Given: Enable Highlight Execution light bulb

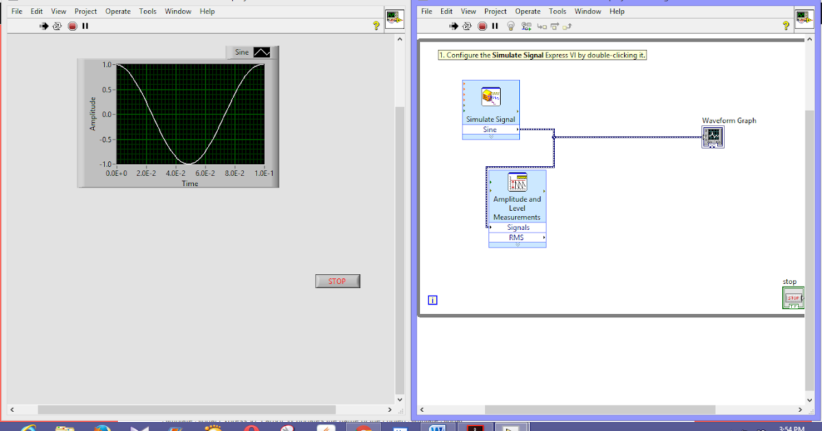Looking at the screenshot, I should tap(511, 26).
